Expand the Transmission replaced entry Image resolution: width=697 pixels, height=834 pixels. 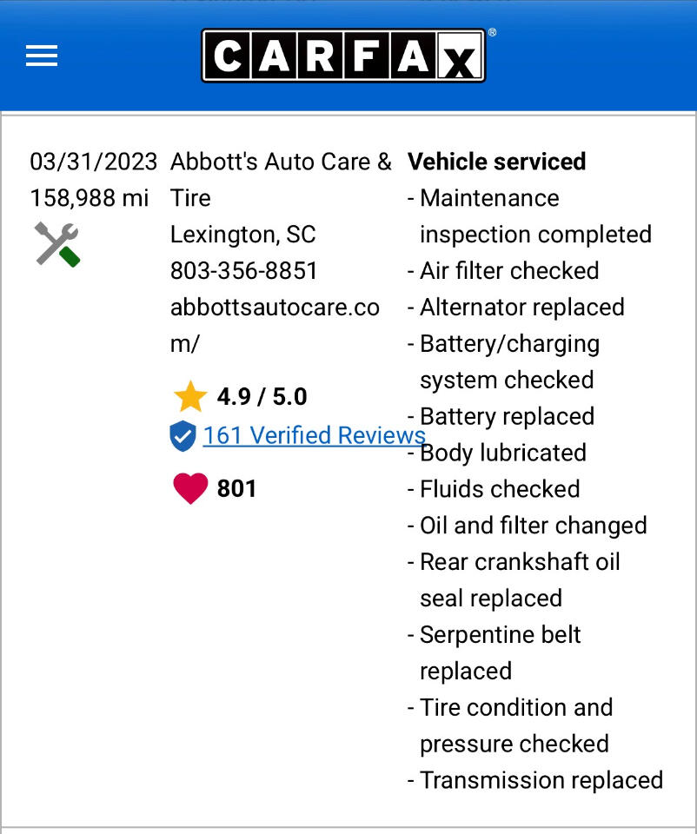click(x=541, y=780)
